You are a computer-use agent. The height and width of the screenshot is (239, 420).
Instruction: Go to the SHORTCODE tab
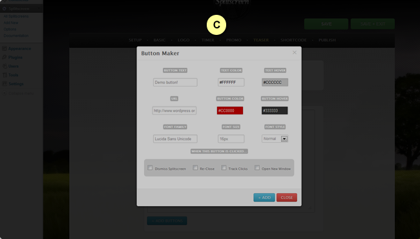click(x=293, y=40)
